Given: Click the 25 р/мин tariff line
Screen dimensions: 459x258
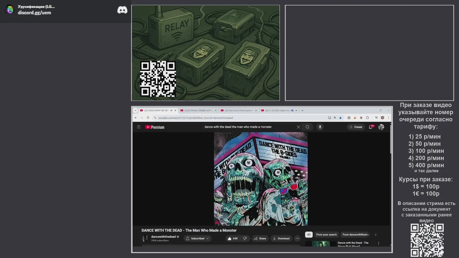Looking at the screenshot, I should coord(425,137).
